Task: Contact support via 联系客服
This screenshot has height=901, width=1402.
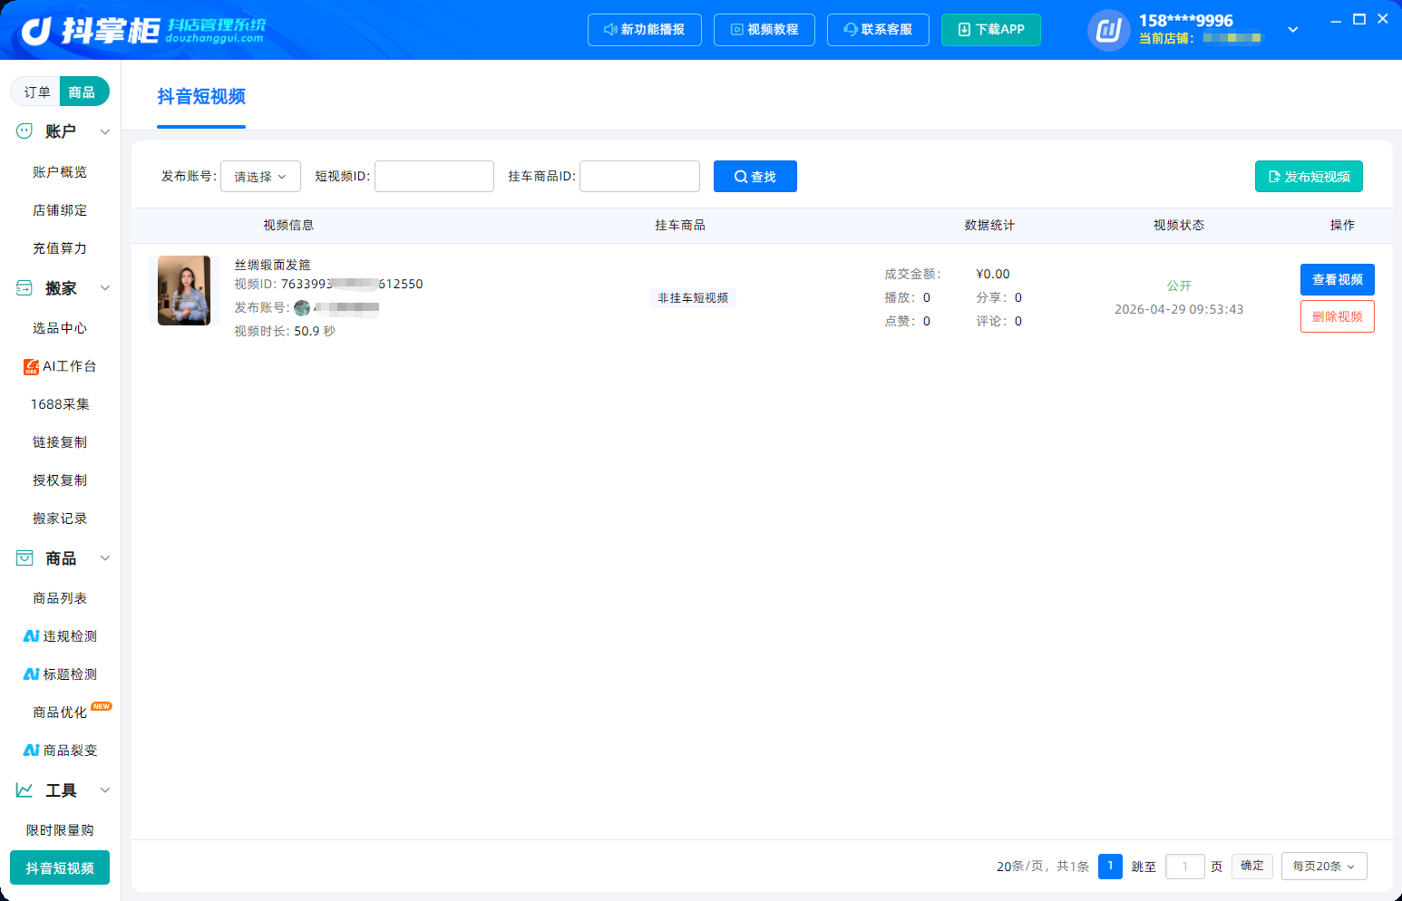Action: tap(878, 30)
